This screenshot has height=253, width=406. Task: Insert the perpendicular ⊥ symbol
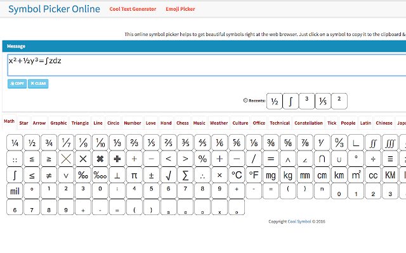click(x=117, y=175)
